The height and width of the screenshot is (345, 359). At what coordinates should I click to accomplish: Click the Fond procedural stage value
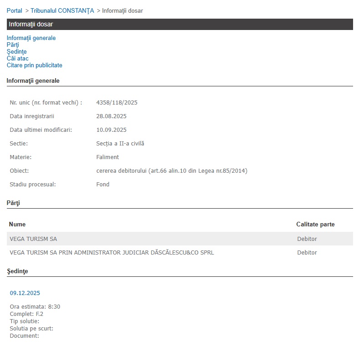(x=103, y=185)
